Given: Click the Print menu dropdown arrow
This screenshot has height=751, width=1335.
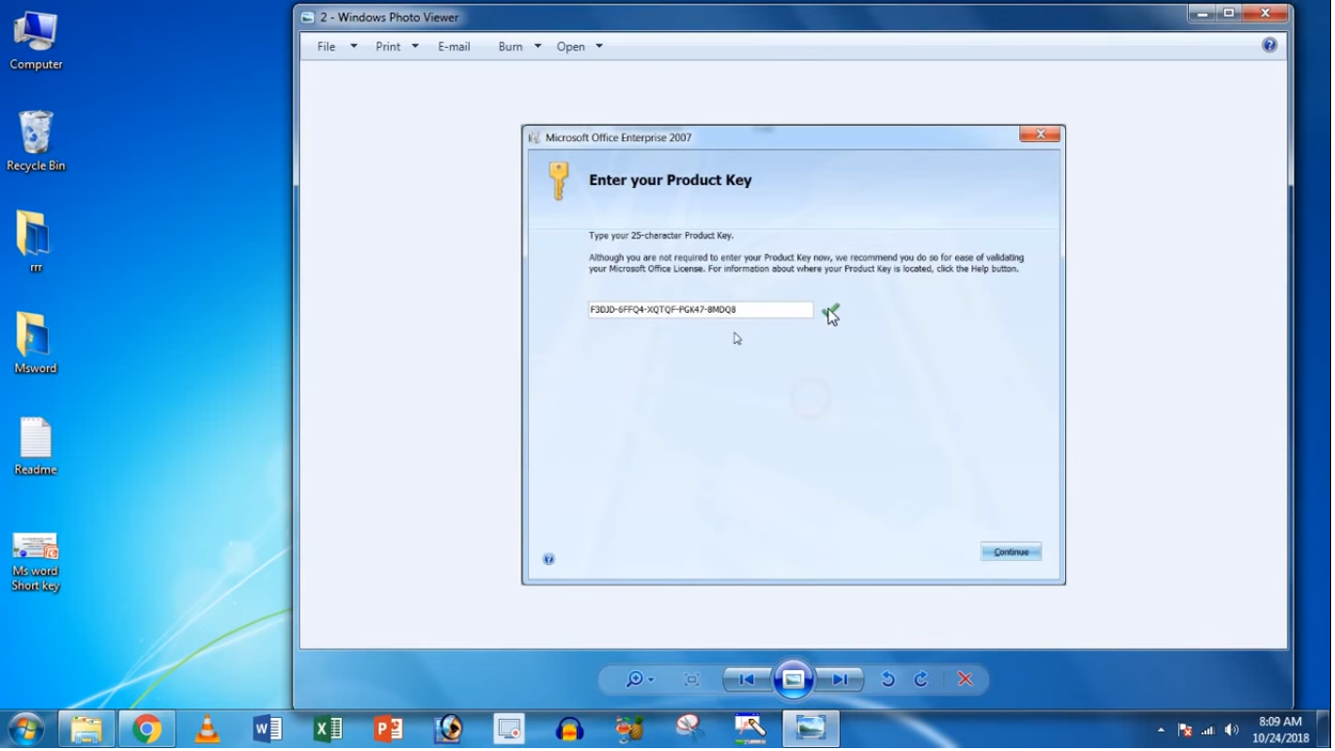Looking at the screenshot, I should [x=415, y=47].
